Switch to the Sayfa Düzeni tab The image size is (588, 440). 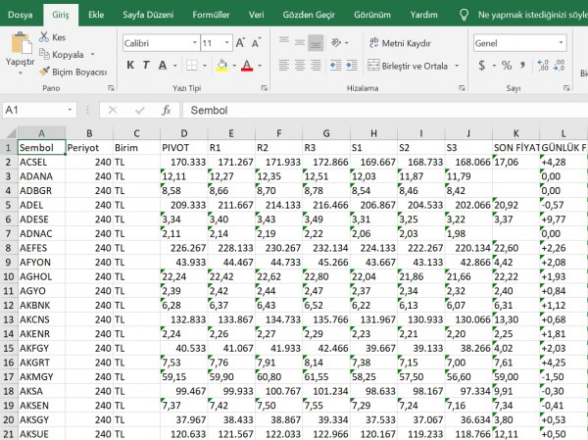click(x=148, y=15)
